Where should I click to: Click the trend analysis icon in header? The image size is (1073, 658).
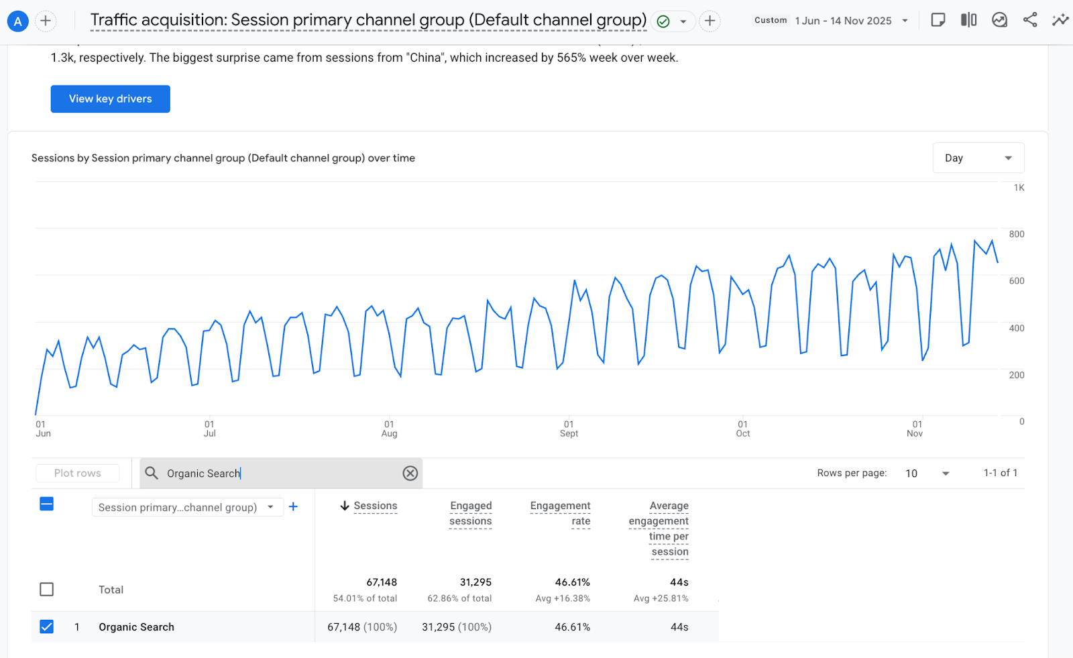click(999, 20)
